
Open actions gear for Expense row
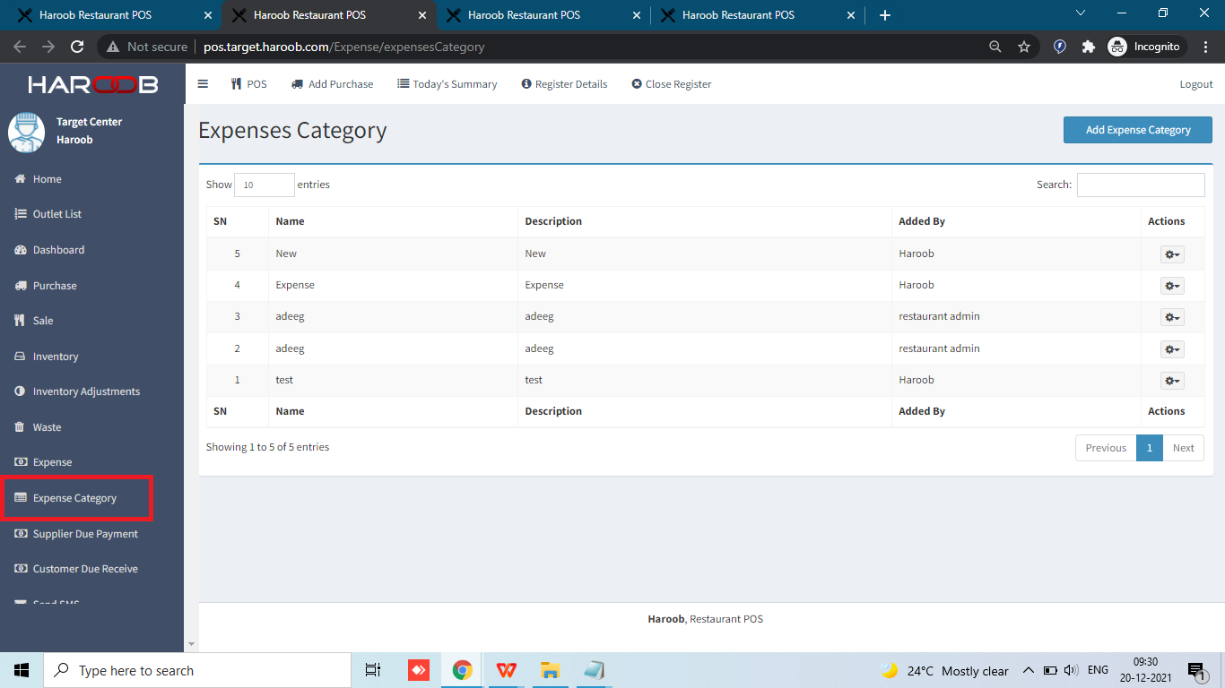(x=1172, y=286)
